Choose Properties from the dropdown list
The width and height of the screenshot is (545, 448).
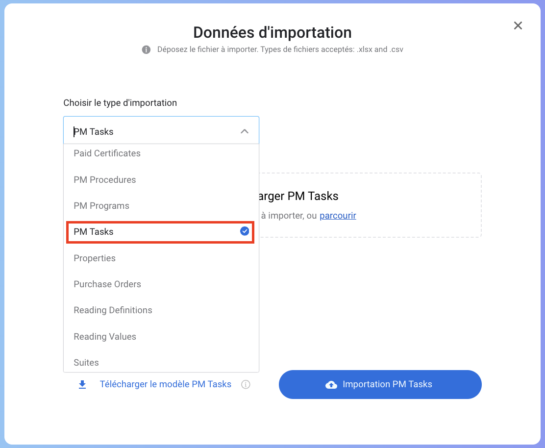(95, 258)
